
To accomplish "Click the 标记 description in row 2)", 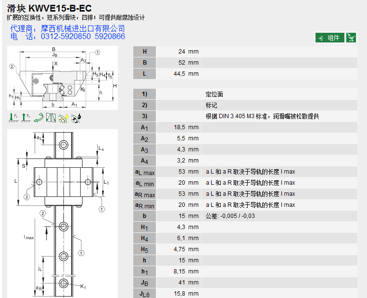I will point(212,105).
